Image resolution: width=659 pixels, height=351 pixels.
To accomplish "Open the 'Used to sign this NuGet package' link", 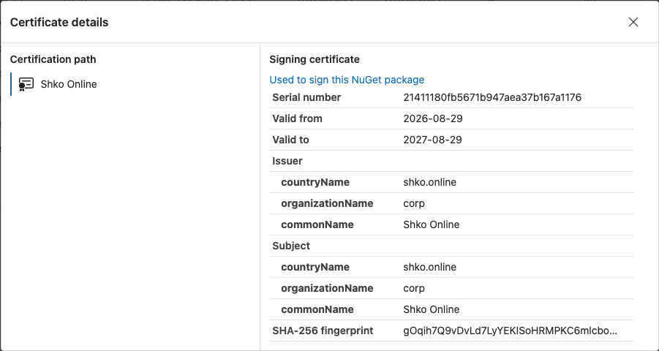I will (347, 80).
